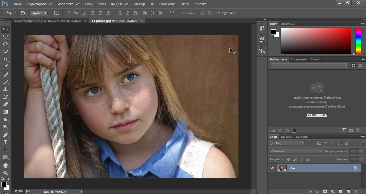Select the Pen tool
The height and width of the screenshot is (194, 366).
5,135
